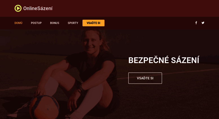This screenshot has width=219, height=119.
Task: Open the POSTUP menu item
Action: point(36,23)
